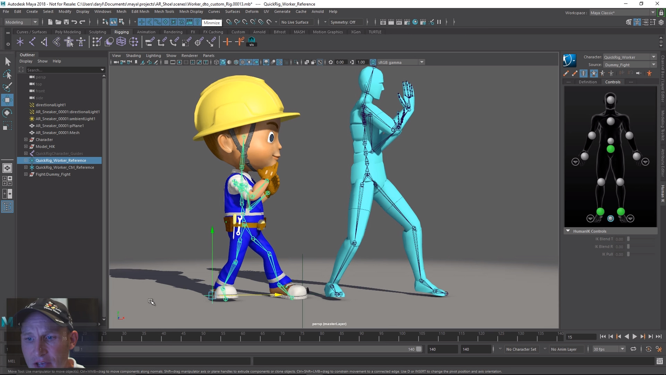Go to the start of playback range
The width and height of the screenshot is (666, 375).
pyautogui.click(x=603, y=336)
